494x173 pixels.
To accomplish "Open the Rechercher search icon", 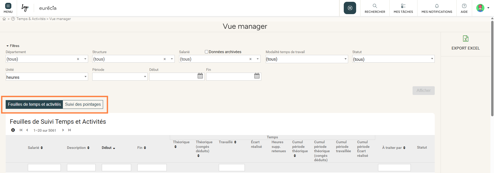I will point(375,6).
